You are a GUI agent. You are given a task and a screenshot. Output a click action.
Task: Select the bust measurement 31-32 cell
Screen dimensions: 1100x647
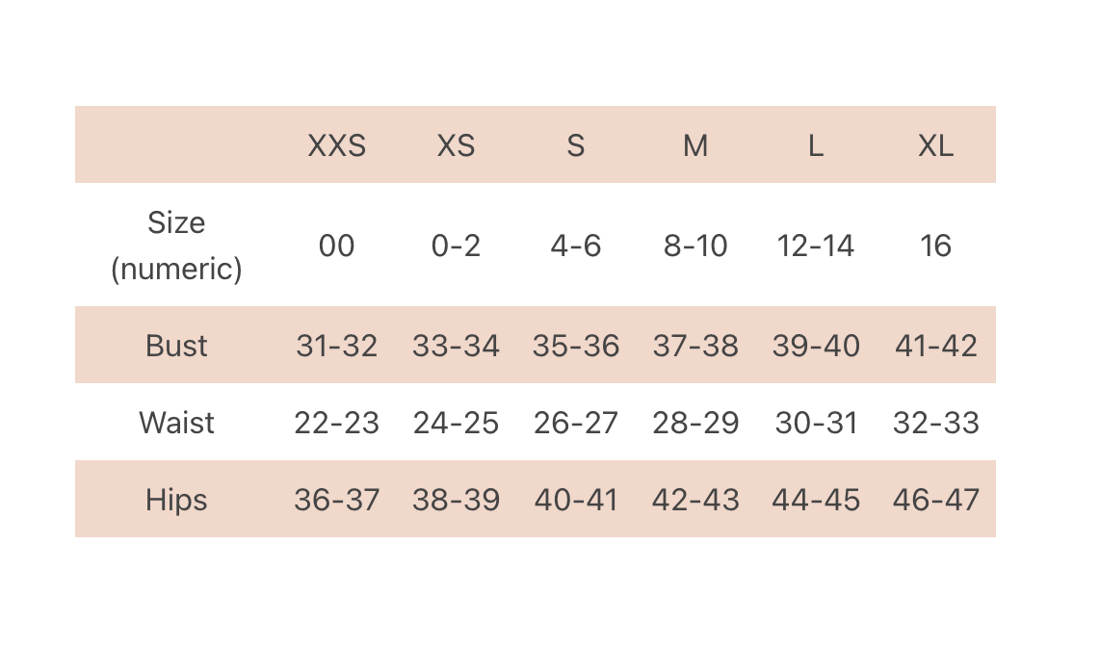pyautogui.click(x=336, y=346)
